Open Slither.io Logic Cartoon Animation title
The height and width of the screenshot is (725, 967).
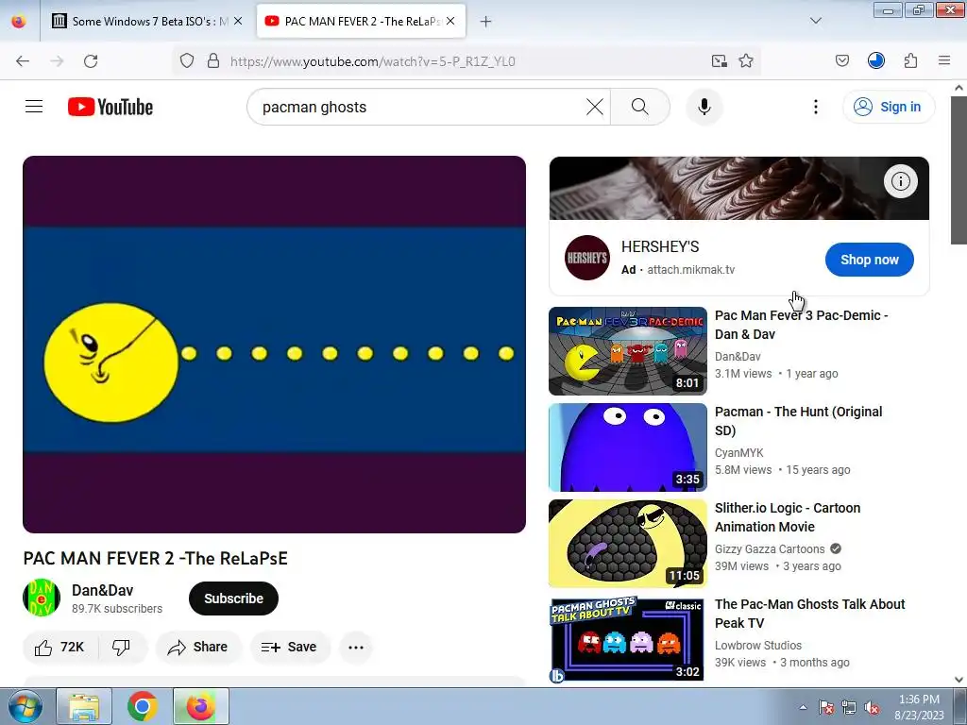(788, 517)
